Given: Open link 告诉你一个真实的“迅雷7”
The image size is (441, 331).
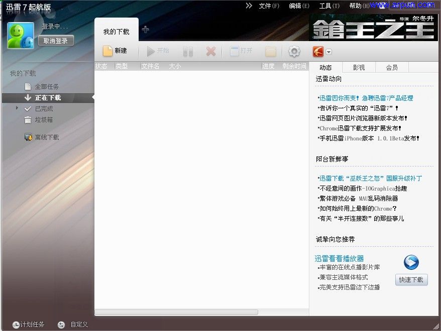Looking at the screenshot, I should point(358,108).
